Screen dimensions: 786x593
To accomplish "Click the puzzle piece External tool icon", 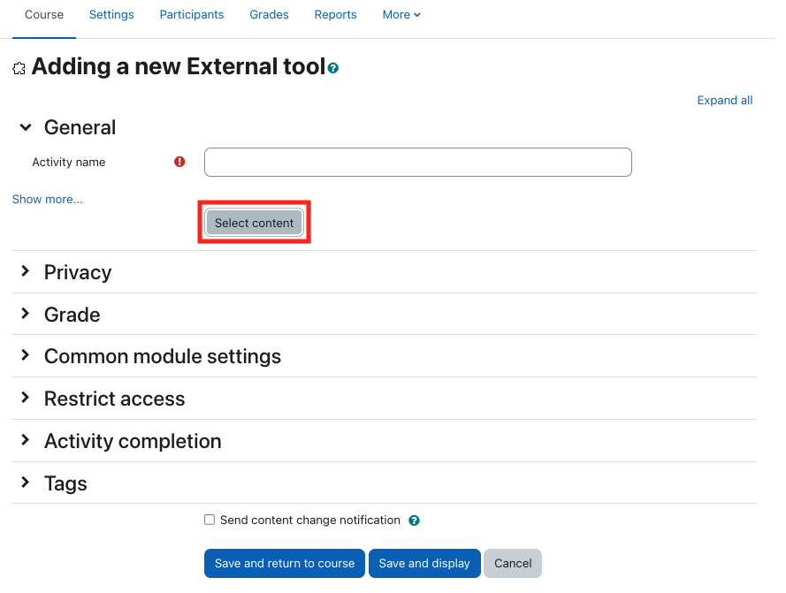I will click(x=19, y=68).
